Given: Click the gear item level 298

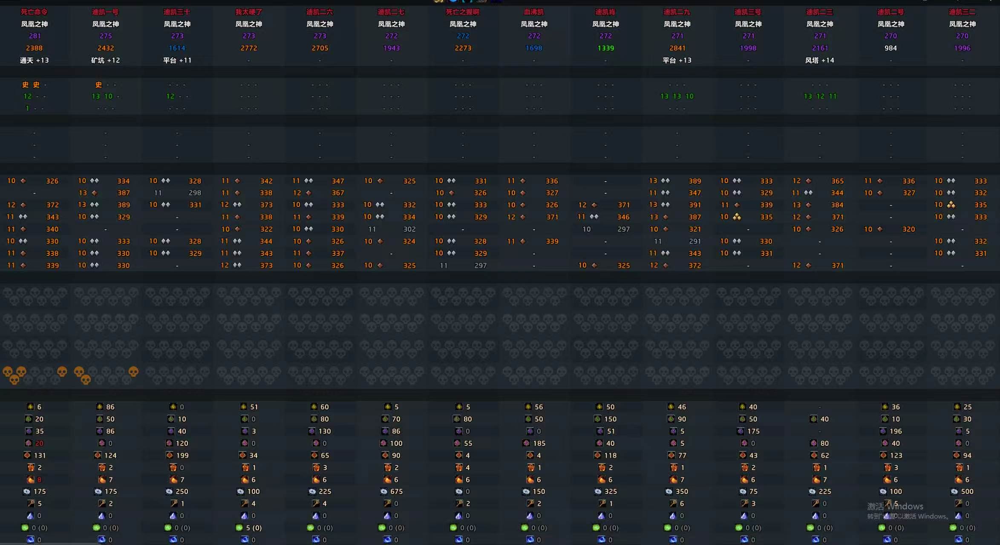Looking at the screenshot, I should pos(195,193).
